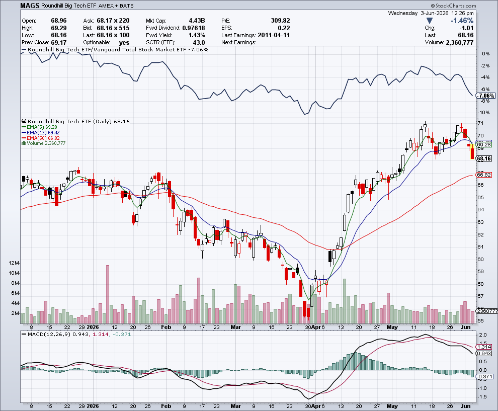This screenshot has height=411, width=498.
Task: Click the Prev Close value 69.17
Action: tap(59, 43)
